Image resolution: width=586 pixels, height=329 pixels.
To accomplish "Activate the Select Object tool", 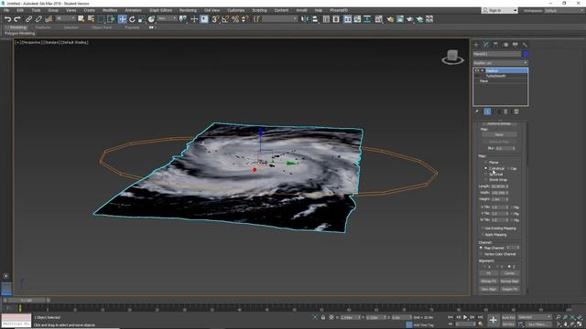I will [x=81, y=19].
